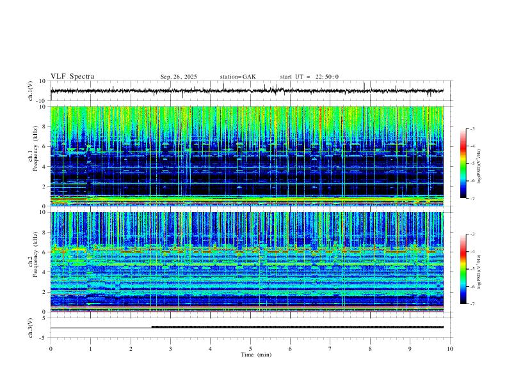Click the lower 'log(PSD)(V²/Hz)' colorbar label
Screen dimensions: 507x391
(479, 272)
